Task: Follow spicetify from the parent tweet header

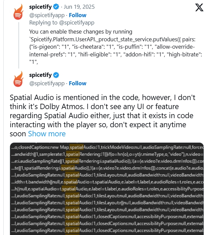Action: pyautogui.click(x=78, y=15)
